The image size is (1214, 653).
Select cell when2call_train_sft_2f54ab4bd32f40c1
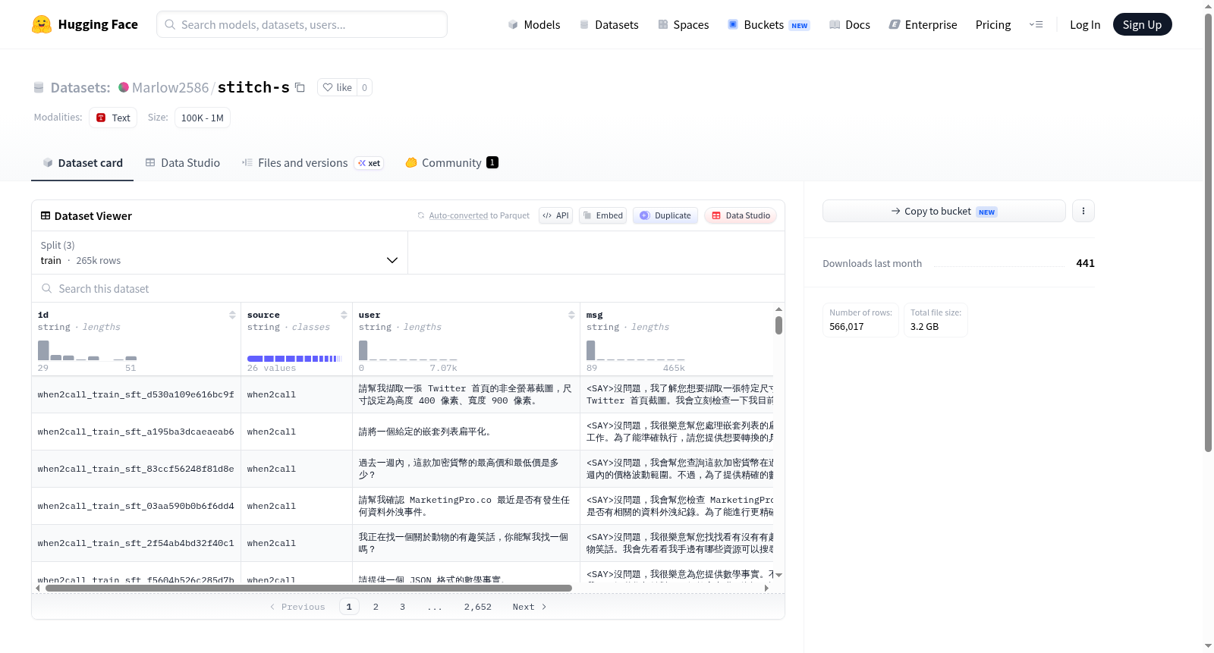coord(136,543)
